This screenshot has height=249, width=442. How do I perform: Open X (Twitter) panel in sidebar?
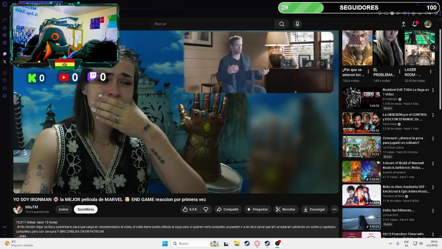5,62
